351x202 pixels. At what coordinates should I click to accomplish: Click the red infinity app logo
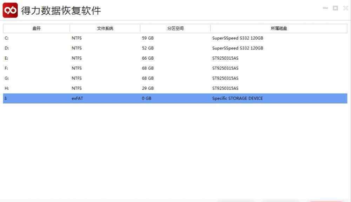click(10, 11)
